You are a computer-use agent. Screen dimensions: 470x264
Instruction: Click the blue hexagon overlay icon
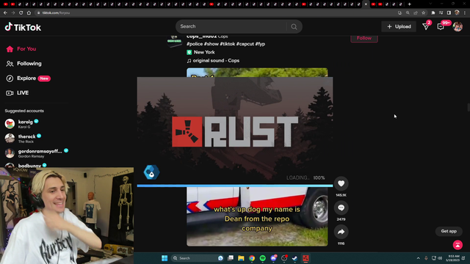(151, 172)
